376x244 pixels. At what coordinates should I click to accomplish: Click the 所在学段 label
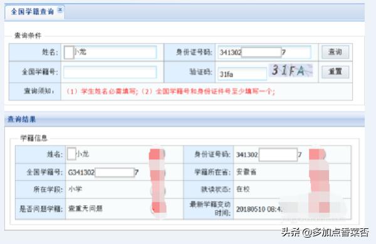(x=48, y=189)
